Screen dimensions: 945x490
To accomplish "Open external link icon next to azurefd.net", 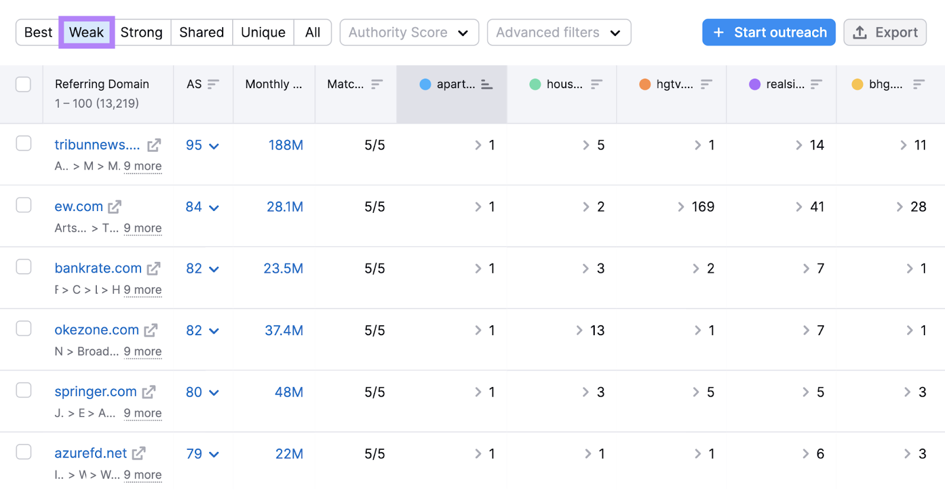I will 139,453.
